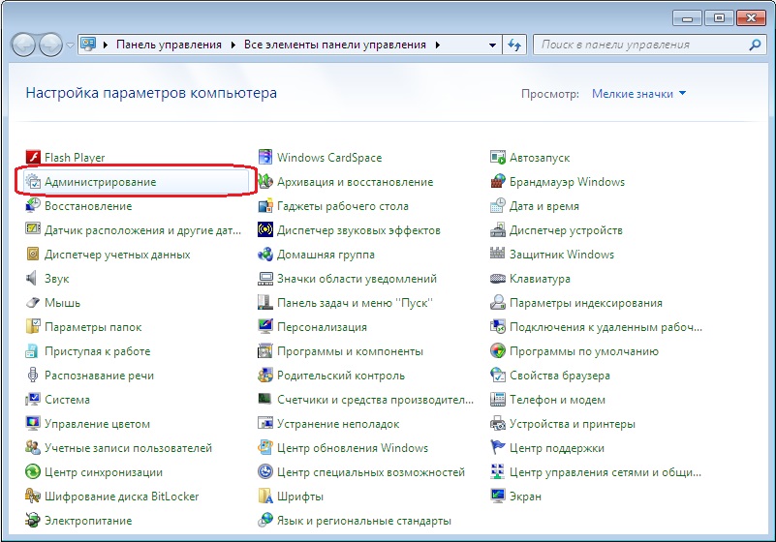
Task: Click Все элементы панели управления breadcrumb
Action: point(334,45)
